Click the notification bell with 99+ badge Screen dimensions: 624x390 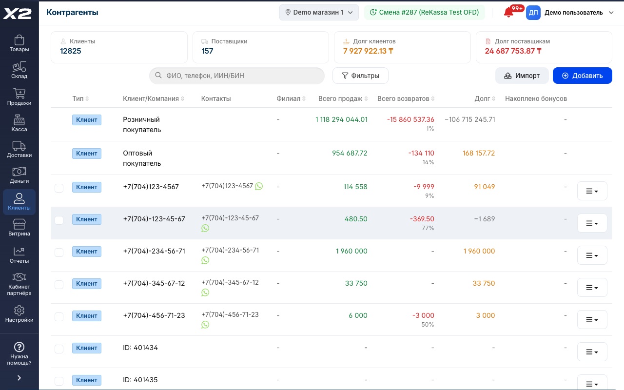pos(508,13)
